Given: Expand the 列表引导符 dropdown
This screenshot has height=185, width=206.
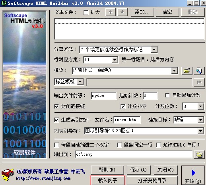Looking at the screenshot, I should 200,131.
